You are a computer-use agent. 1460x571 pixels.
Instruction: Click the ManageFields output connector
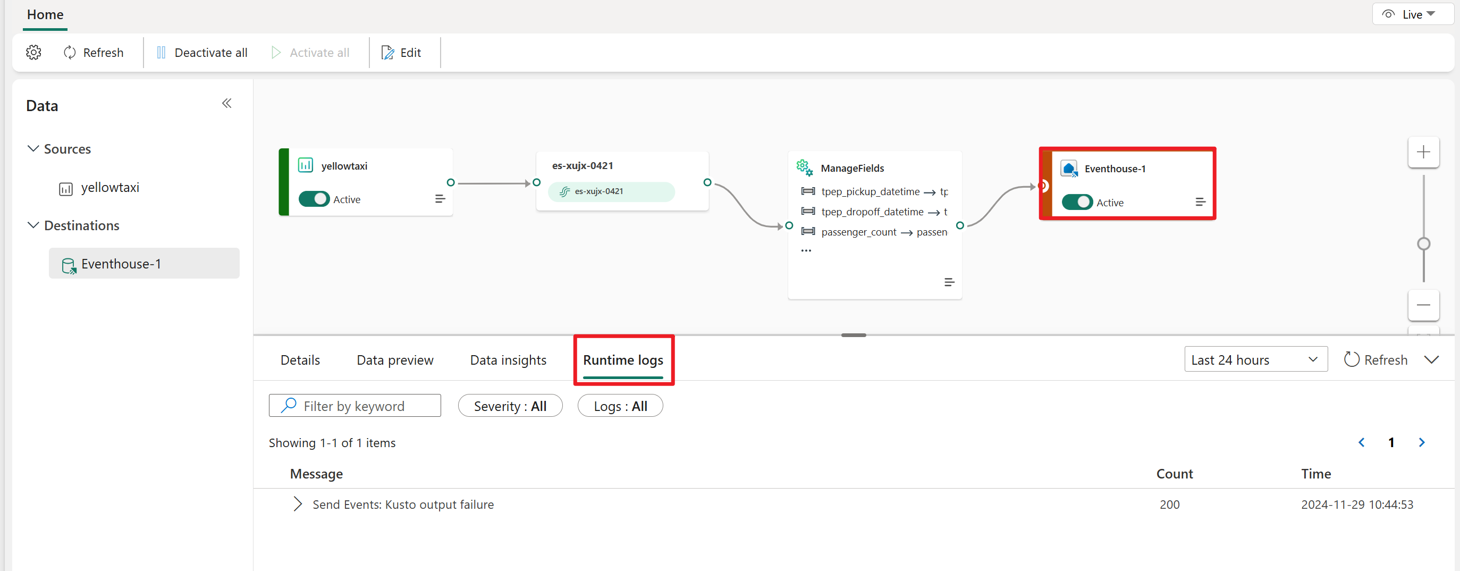click(959, 225)
